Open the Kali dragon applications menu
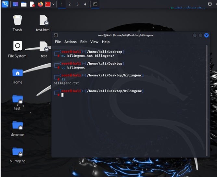 [5, 4]
